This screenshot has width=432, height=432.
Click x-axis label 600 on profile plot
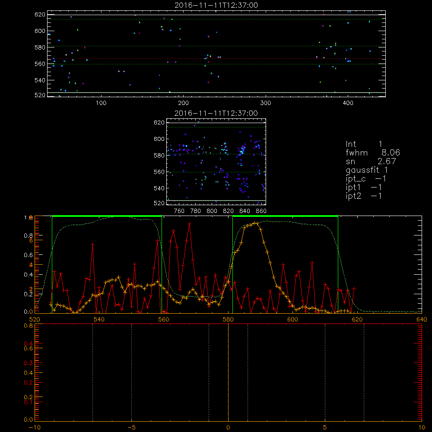[x=292, y=319]
